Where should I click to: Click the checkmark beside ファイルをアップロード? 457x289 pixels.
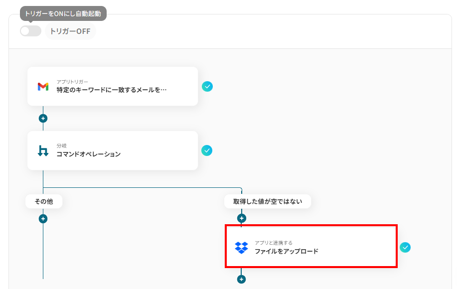[405, 247]
